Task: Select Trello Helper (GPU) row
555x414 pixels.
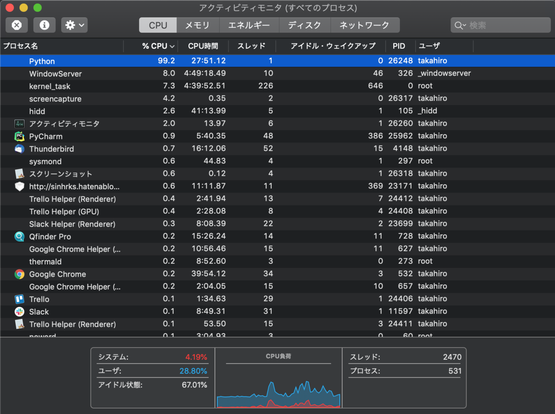Action: [x=277, y=211]
